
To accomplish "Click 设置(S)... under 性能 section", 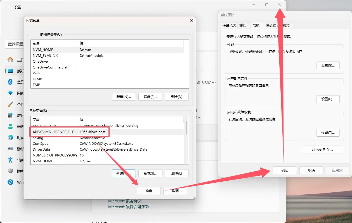I will tap(328, 65).
